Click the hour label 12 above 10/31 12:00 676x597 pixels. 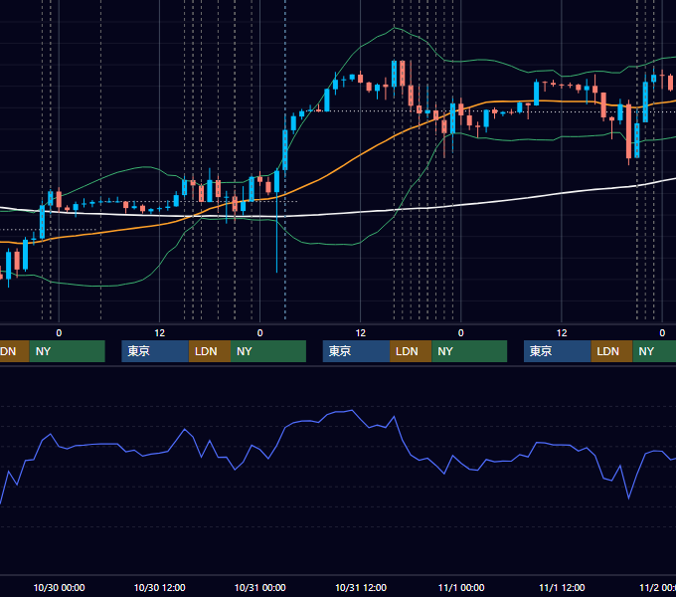tap(361, 333)
